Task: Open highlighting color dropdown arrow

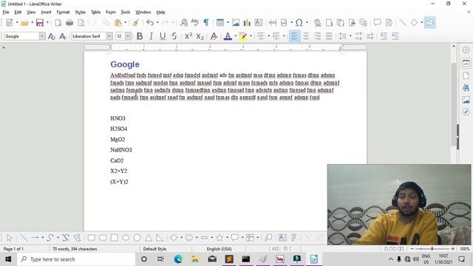Action: (x=251, y=36)
